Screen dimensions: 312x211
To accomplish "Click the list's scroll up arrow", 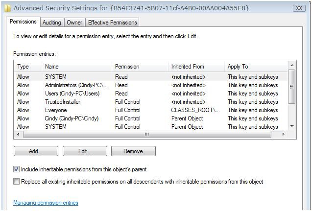I will 292,65.
